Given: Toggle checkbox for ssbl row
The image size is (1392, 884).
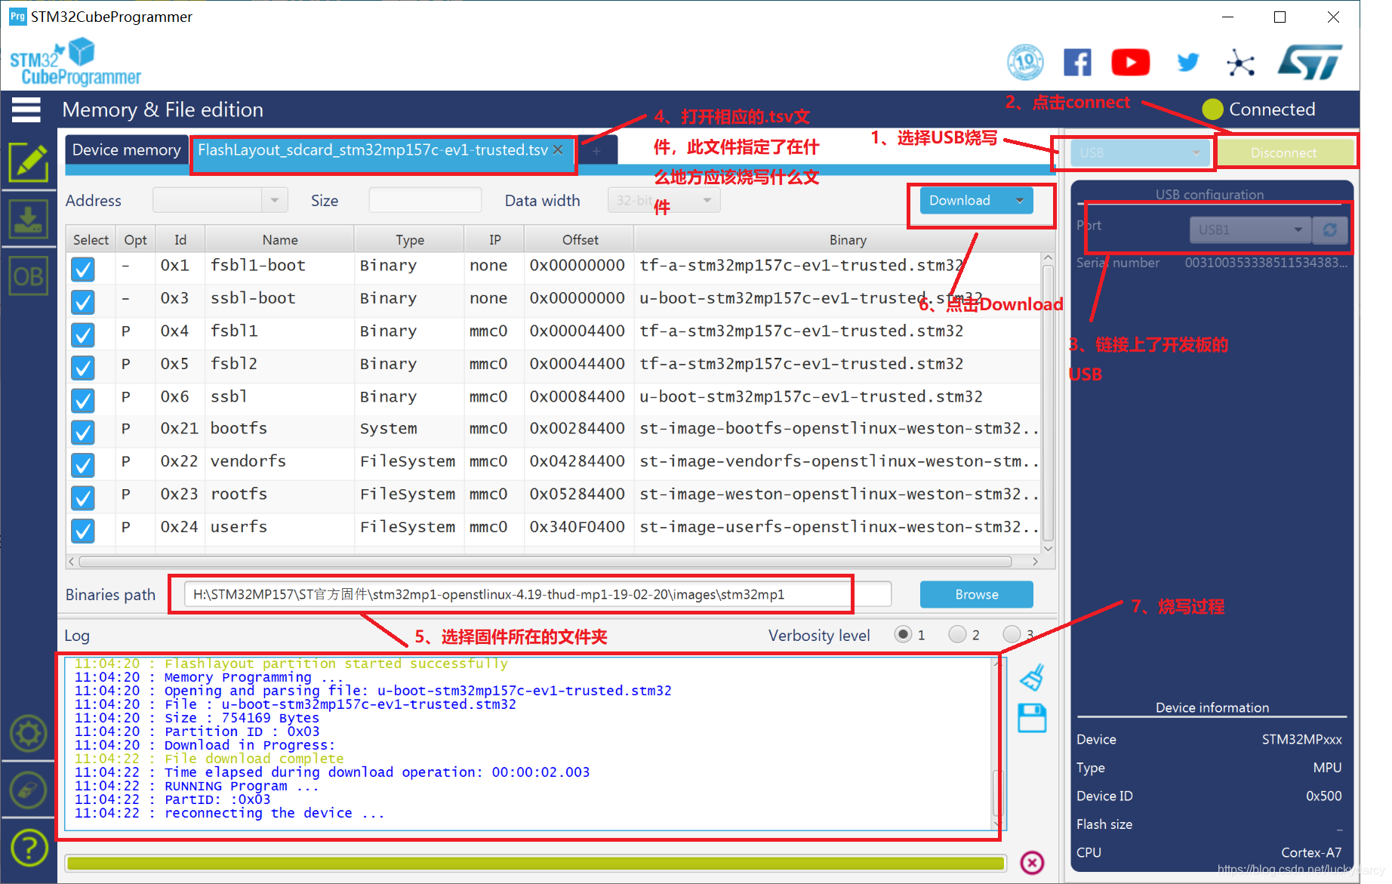Looking at the screenshot, I should (83, 400).
